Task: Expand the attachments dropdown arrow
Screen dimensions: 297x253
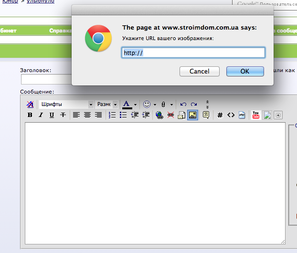Action: click(x=171, y=105)
